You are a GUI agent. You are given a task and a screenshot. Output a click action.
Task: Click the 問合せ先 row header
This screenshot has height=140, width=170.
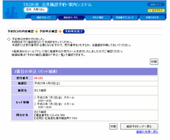[22, 115]
